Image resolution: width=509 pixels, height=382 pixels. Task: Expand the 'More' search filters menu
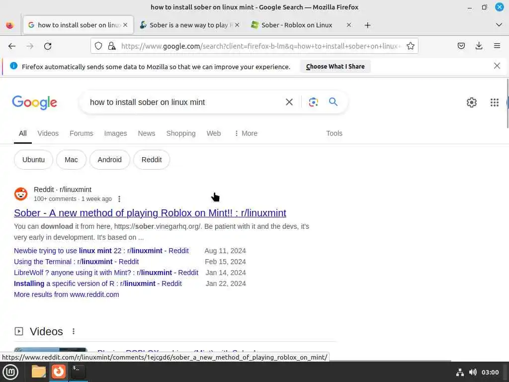246,133
